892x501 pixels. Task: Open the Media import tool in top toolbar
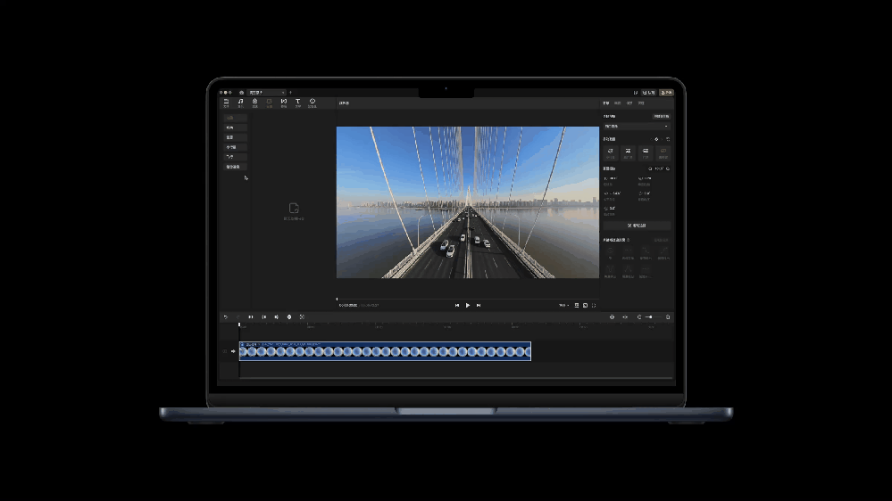tap(226, 103)
